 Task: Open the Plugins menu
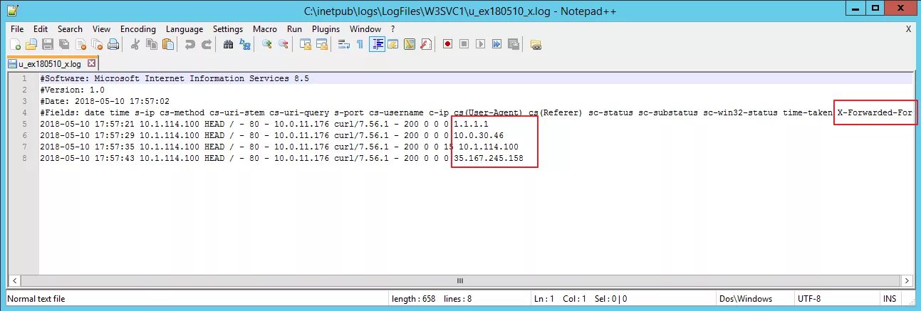click(x=326, y=29)
